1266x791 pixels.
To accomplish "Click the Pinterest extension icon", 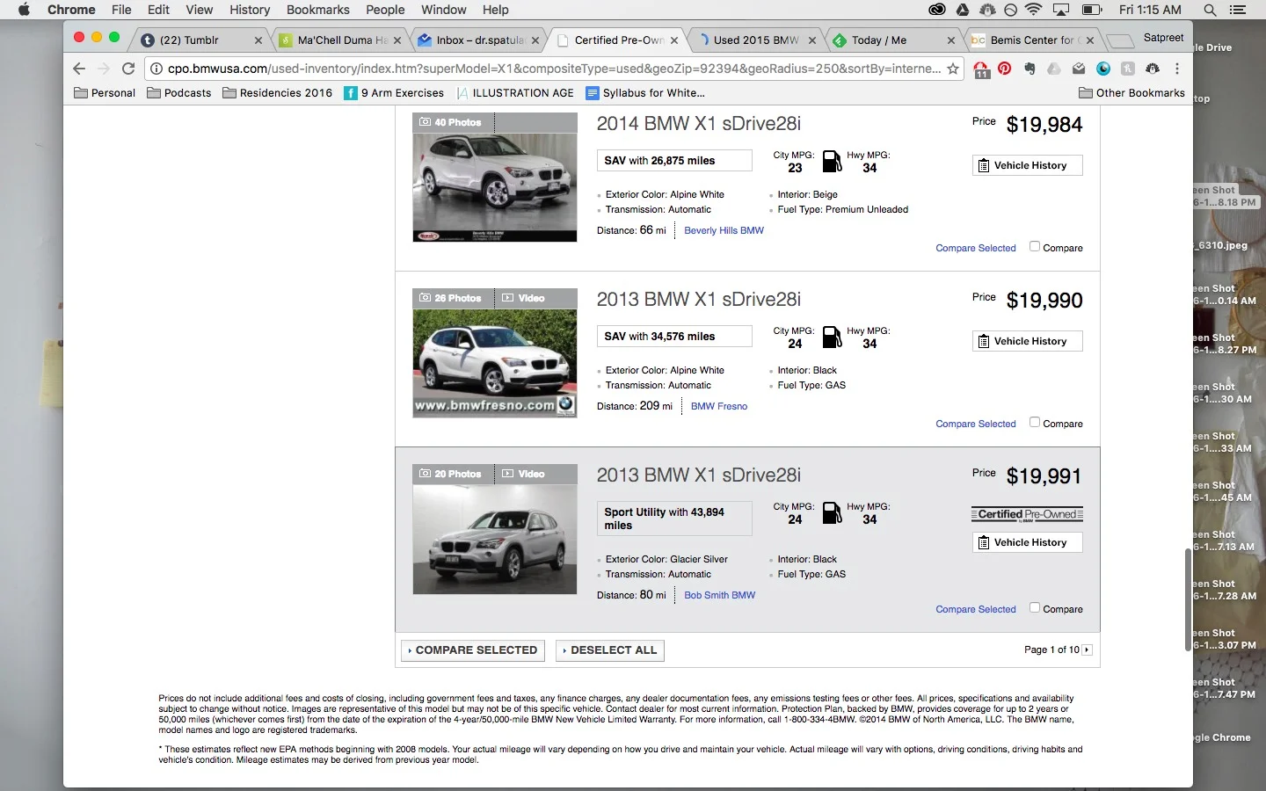I will [1004, 69].
